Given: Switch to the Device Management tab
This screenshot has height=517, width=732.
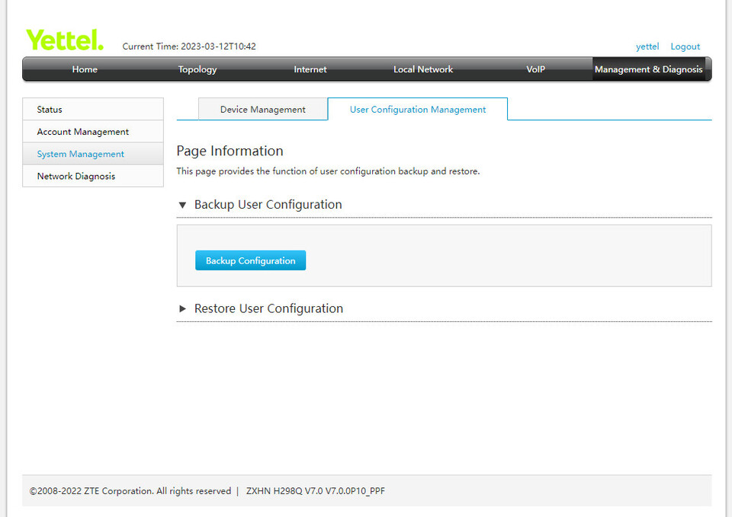Looking at the screenshot, I should pos(262,109).
